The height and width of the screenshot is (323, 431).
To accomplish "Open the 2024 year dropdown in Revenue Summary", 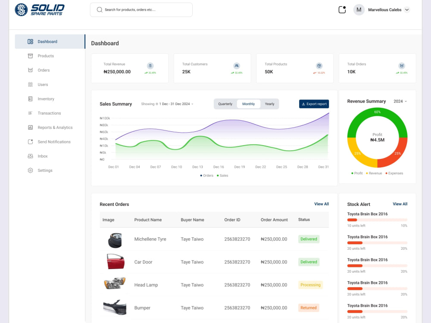I will (x=400, y=101).
